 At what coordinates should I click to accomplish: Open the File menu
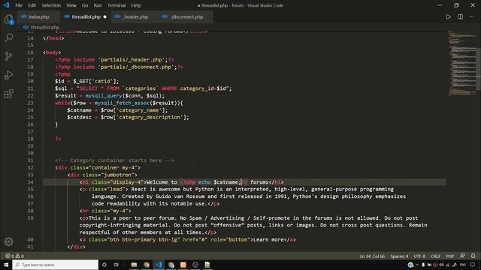pos(19,5)
